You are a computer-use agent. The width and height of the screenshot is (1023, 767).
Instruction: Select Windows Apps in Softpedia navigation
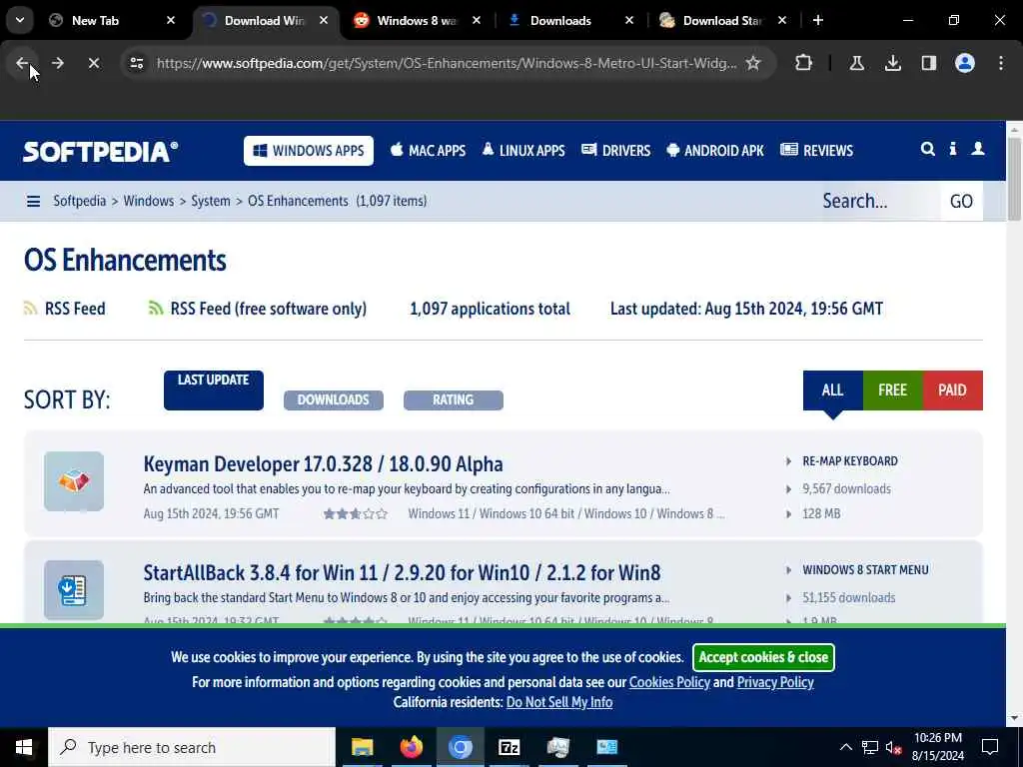click(309, 151)
